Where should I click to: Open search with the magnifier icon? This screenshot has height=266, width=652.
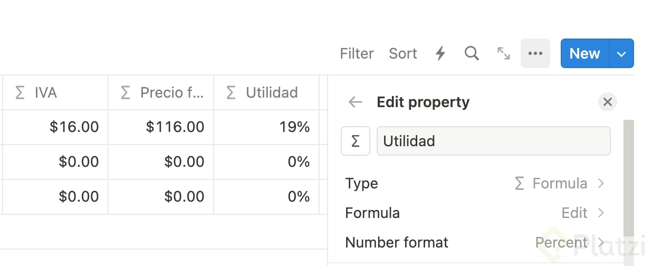[472, 53]
